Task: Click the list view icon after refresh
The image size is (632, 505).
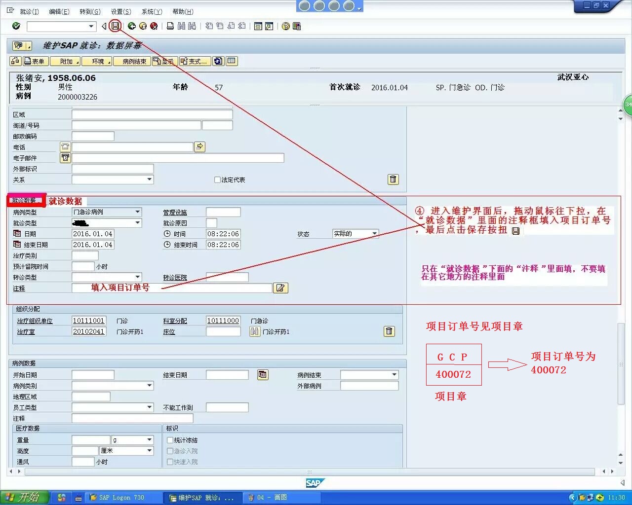Action: tap(232, 61)
